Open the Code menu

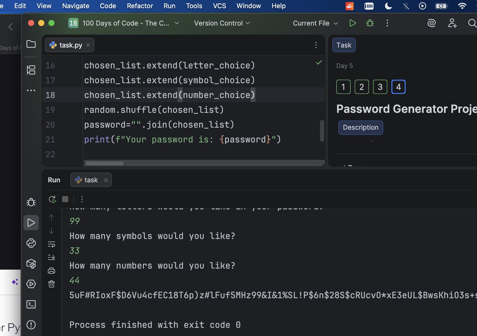[x=108, y=6]
